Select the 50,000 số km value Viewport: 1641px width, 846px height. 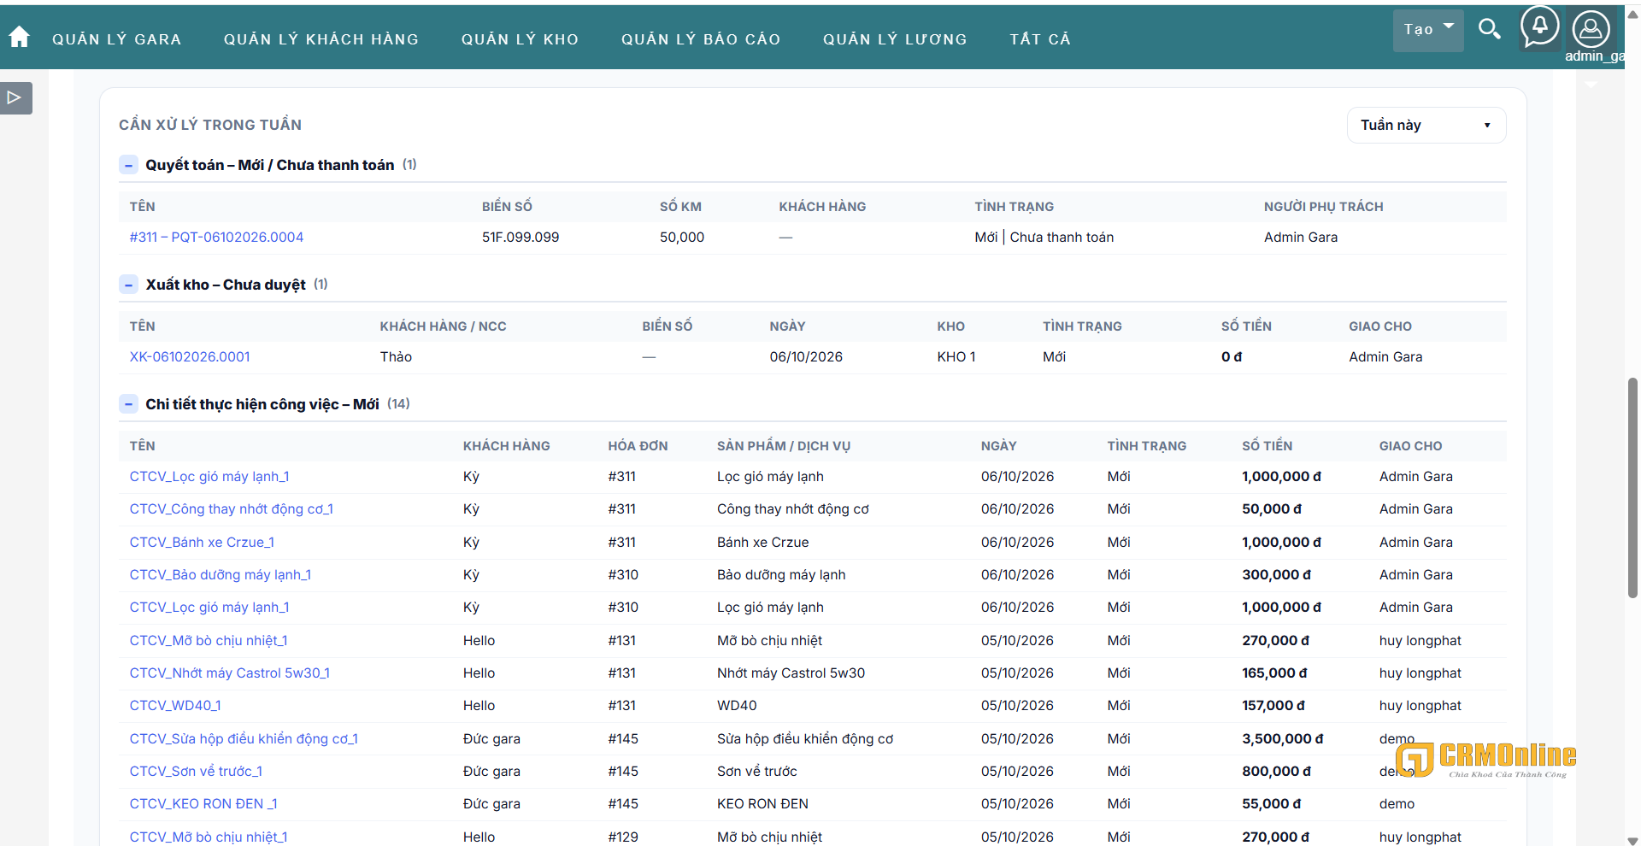point(682,238)
